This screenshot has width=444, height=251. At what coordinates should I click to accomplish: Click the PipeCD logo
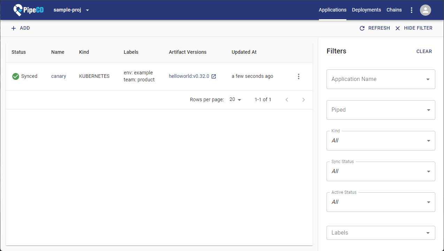pyautogui.click(x=28, y=10)
